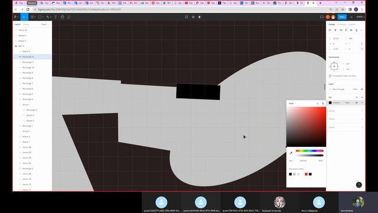Align selection to the right
The width and height of the screenshot is (378, 213).
click(x=341, y=30)
